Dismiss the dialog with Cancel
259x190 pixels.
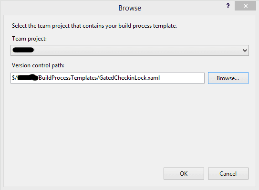point(228,174)
